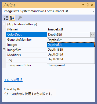Click the プロパティ title bar text
This screenshot has height=104, width=97.
tap(9, 5)
